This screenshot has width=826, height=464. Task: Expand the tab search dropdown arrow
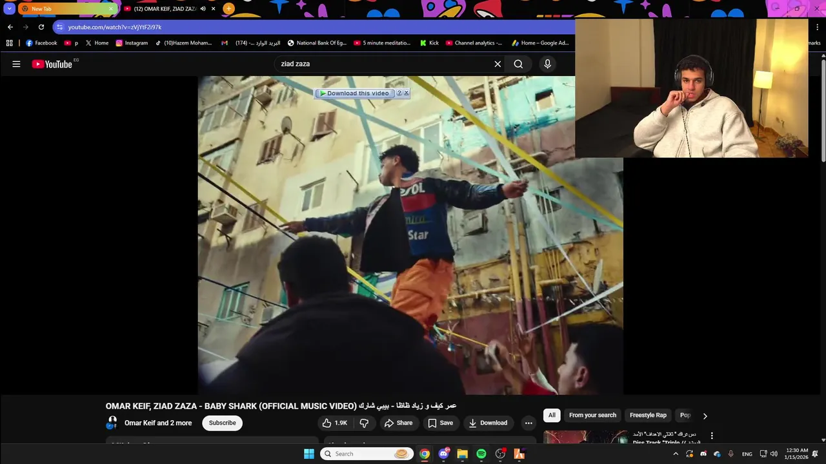pos(9,9)
